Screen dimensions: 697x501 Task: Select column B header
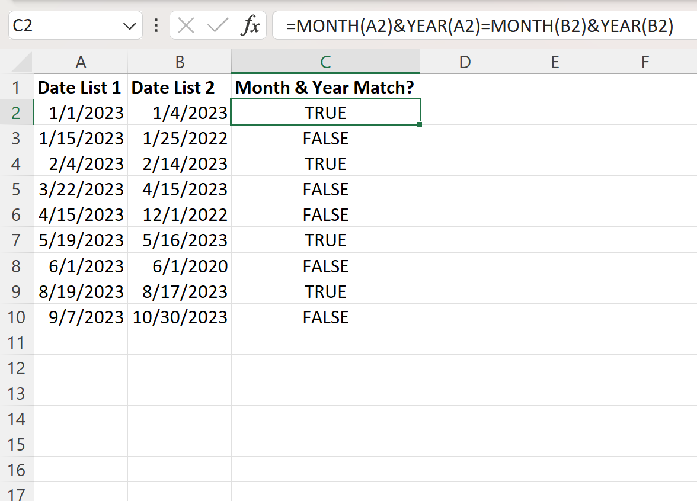(x=180, y=61)
